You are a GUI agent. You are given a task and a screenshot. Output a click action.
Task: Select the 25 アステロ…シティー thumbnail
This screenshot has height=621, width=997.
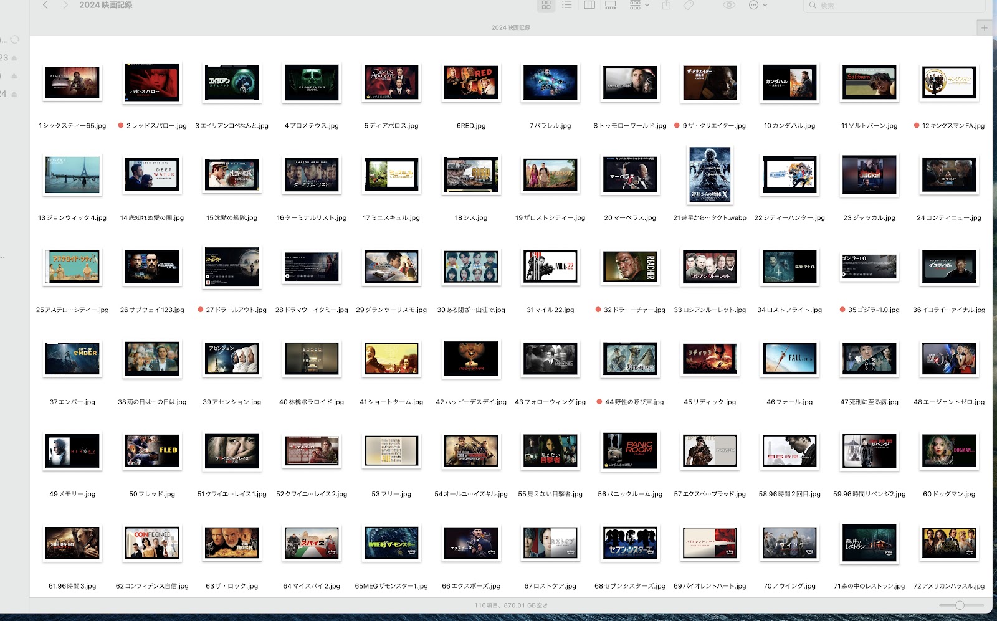(x=72, y=267)
